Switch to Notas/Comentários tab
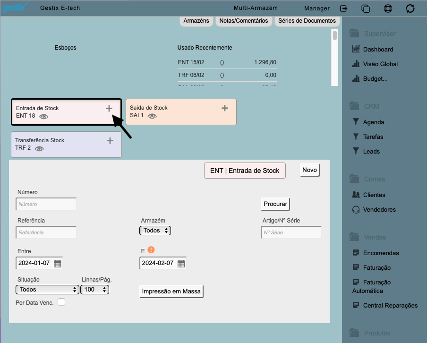 (x=244, y=21)
